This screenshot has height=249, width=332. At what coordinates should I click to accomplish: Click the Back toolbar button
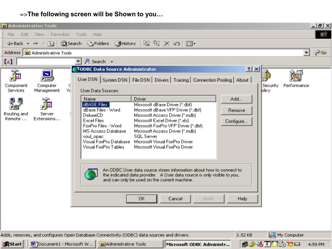15,44
